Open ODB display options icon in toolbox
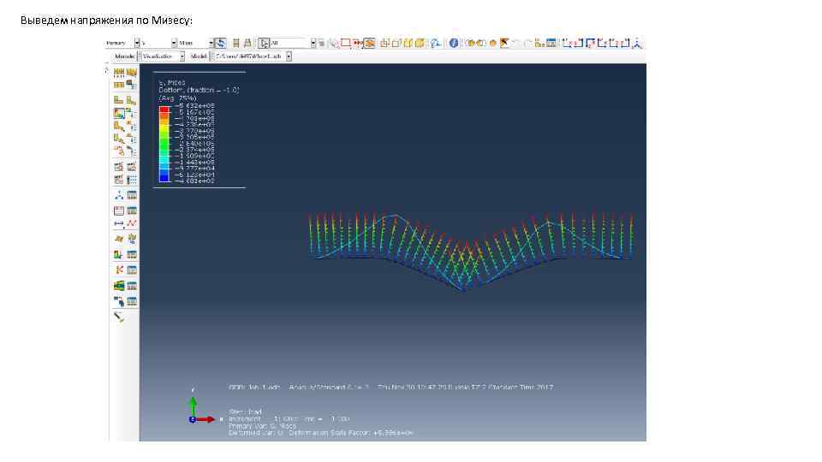 pyautogui.click(x=131, y=85)
